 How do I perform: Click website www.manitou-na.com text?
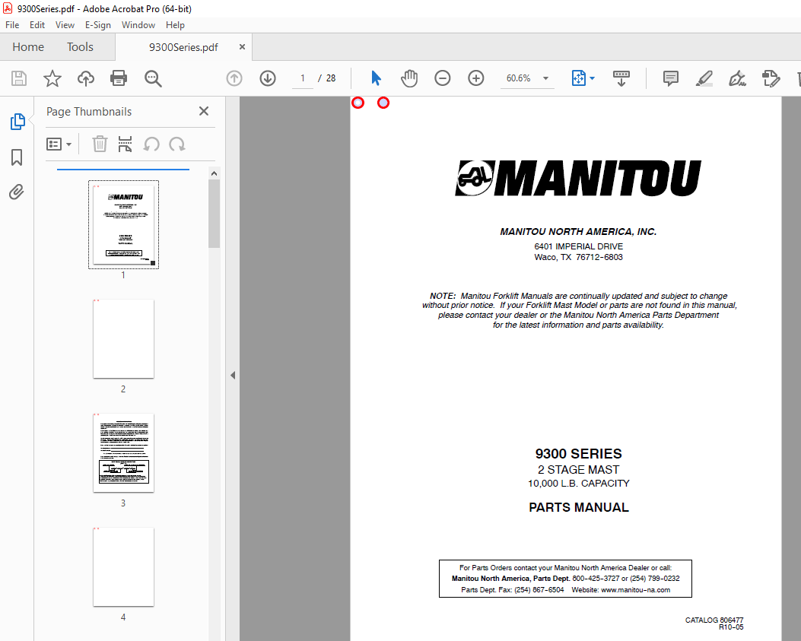pyautogui.click(x=635, y=590)
